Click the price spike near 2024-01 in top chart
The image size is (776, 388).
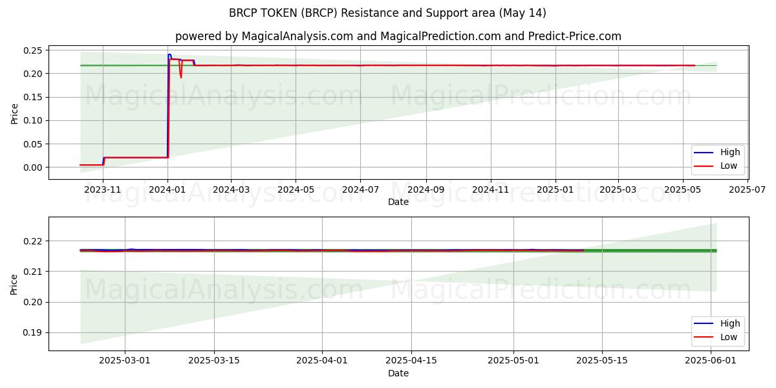pyautogui.click(x=169, y=55)
